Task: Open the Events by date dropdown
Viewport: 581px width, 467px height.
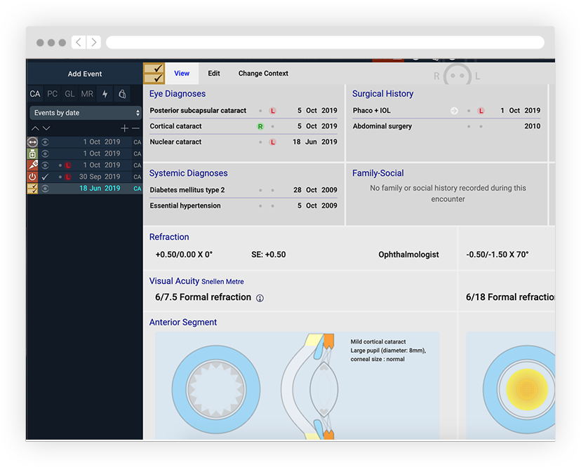Action: coord(86,113)
